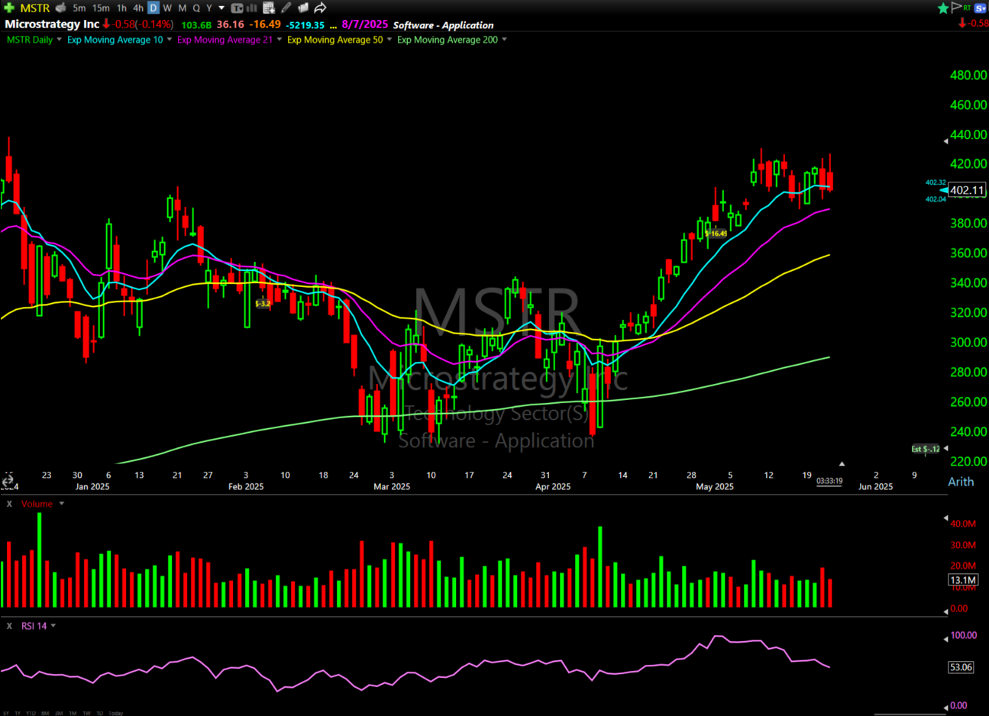The height and width of the screenshot is (716, 989).
Task: Click the green star favorite icon
Action: tap(943, 8)
